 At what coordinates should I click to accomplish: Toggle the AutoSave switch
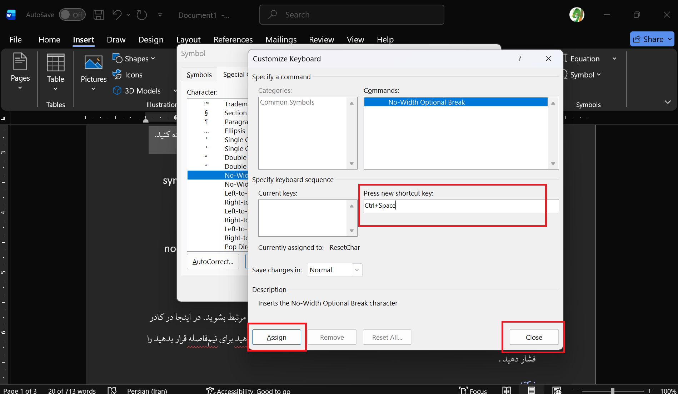pos(72,15)
